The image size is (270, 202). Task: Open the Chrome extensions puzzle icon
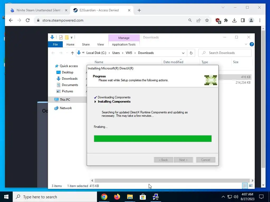[226, 20]
